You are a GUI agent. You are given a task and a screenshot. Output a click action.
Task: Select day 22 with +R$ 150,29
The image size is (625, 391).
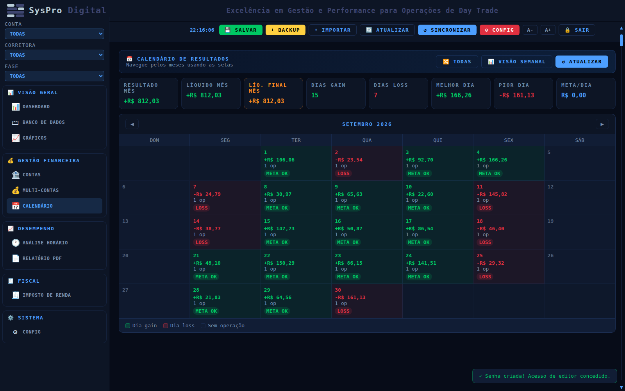tap(296, 267)
